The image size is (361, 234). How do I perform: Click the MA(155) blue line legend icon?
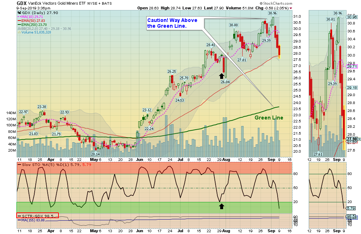coord(19,220)
